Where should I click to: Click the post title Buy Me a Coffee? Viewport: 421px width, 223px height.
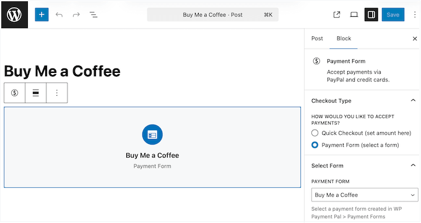click(63, 71)
